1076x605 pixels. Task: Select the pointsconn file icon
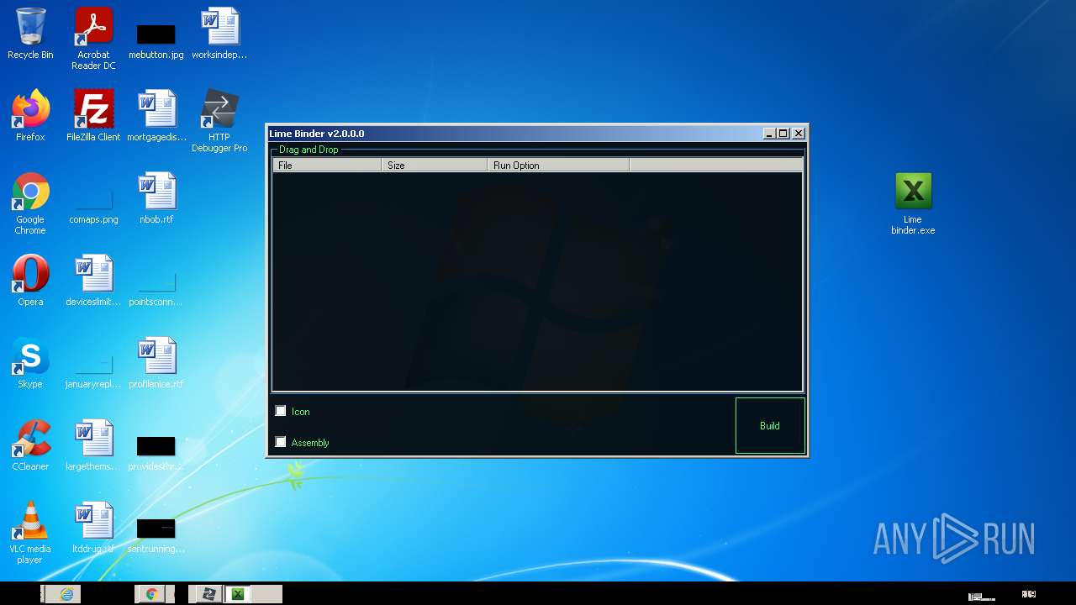(156, 288)
